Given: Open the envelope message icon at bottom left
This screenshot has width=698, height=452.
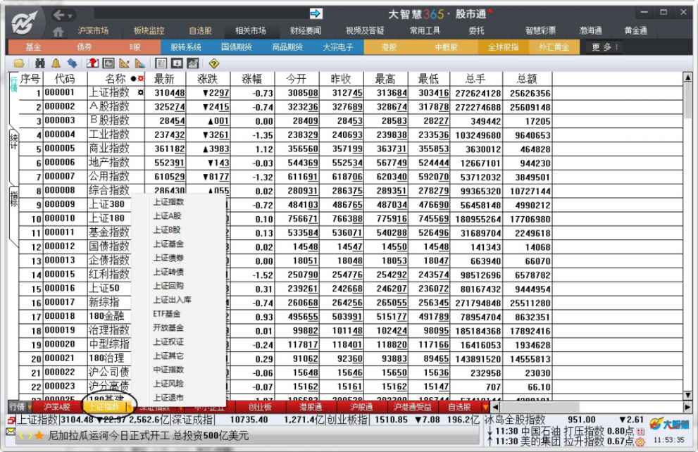Looking at the screenshot, I should [11, 432].
